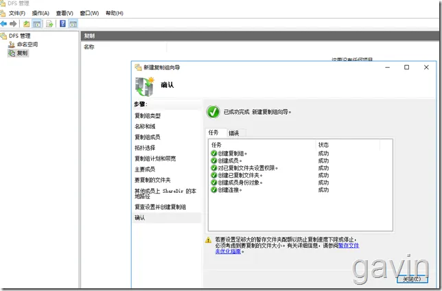
Task: Open the 暂存文件夹优化指南 link
Action: coord(288,248)
